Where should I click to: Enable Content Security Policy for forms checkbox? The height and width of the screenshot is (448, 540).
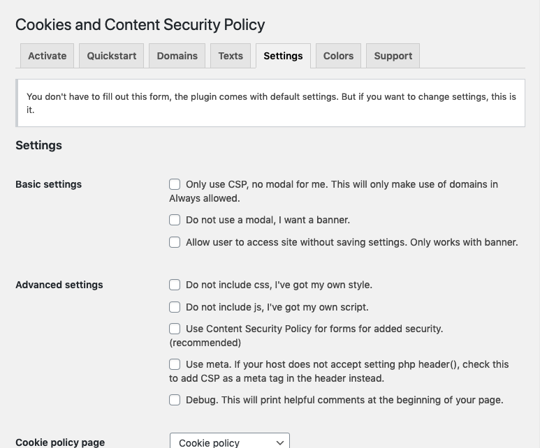[175, 329]
